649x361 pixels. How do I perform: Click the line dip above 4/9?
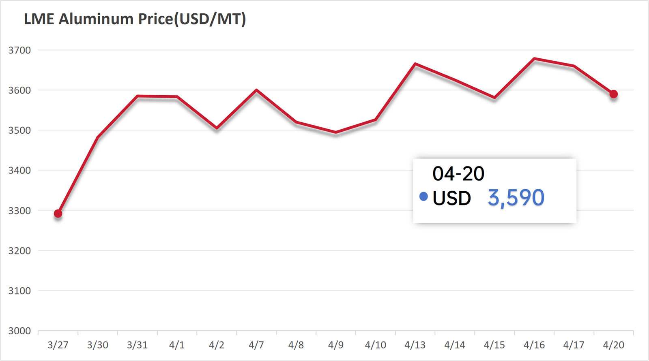(336, 132)
